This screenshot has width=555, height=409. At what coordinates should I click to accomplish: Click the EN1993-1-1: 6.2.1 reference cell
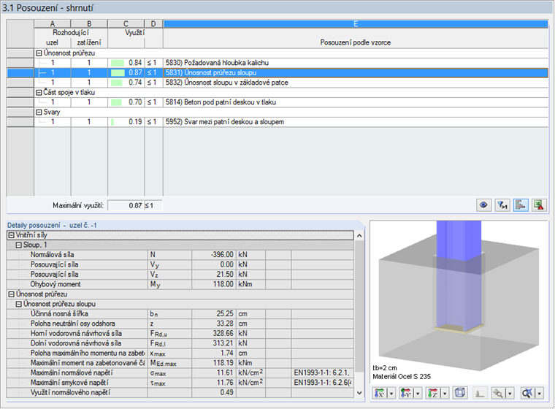tap(322, 373)
